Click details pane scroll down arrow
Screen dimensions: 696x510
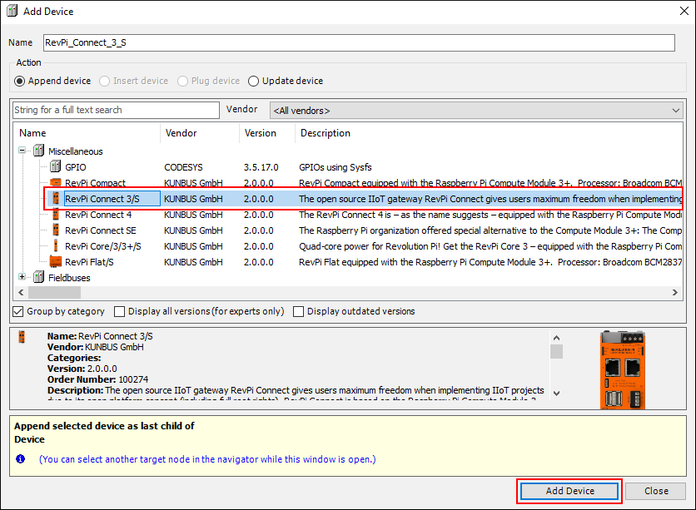pyautogui.click(x=557, y=393)
